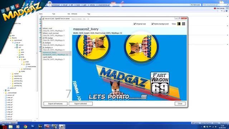Expand the common folder node
The height and width of the screenshot is (129, 229).
coord(15,45)
